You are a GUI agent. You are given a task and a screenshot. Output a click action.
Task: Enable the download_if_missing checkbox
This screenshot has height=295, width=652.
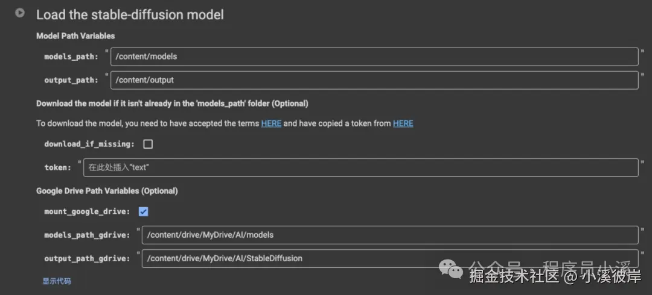pyautogui.click(x=148, y=144)
